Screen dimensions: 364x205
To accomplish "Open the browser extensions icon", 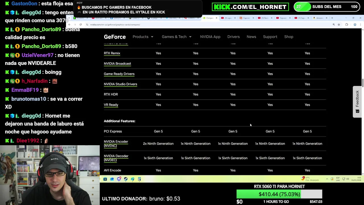I will click(347, 24).
